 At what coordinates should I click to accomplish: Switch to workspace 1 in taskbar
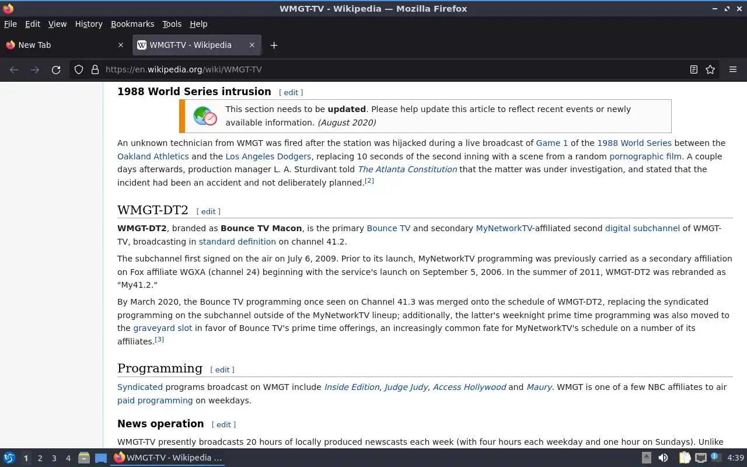pyautogui.click(x=26, y=458)
